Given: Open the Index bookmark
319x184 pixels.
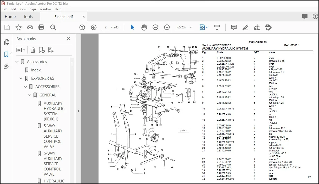Looking at the screenshot, I should point(36,70).
